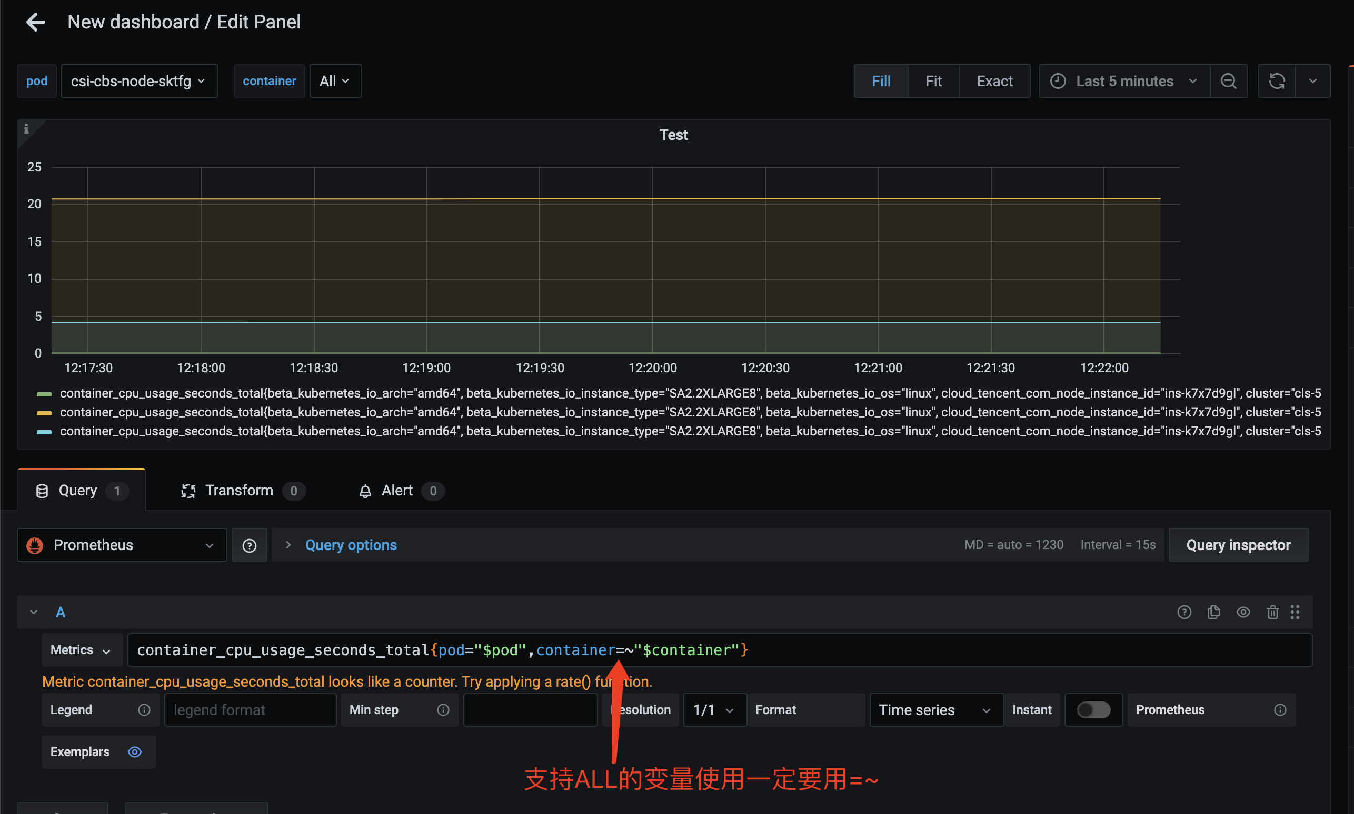Click the drag handle on query A
The height and width of the screenshot is (814, 1354).
click(1295, 612)
